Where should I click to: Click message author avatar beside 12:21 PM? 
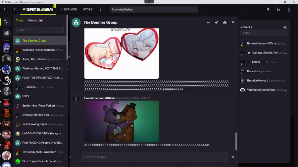point(76,99)
